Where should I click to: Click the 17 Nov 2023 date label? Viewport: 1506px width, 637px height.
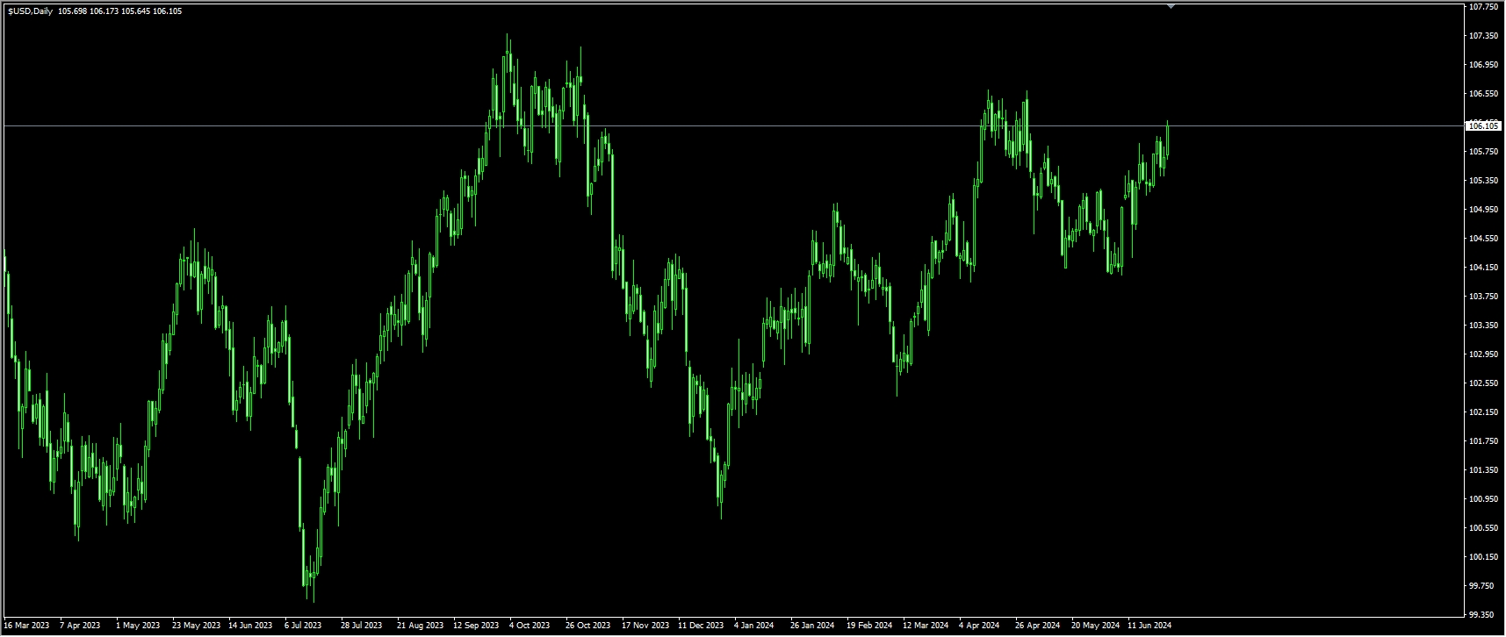(x=644, y=626)
